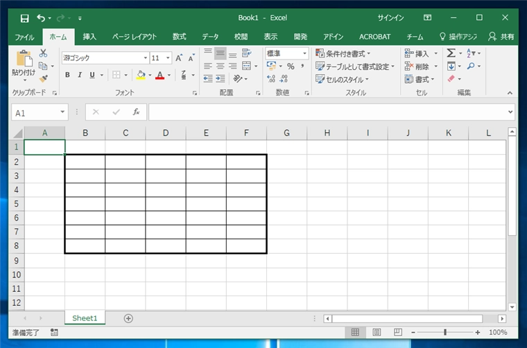The width and height of the screenshot is (527, 348).
Task: Click the Sort and Filter icon
Action: pos(471,53)
